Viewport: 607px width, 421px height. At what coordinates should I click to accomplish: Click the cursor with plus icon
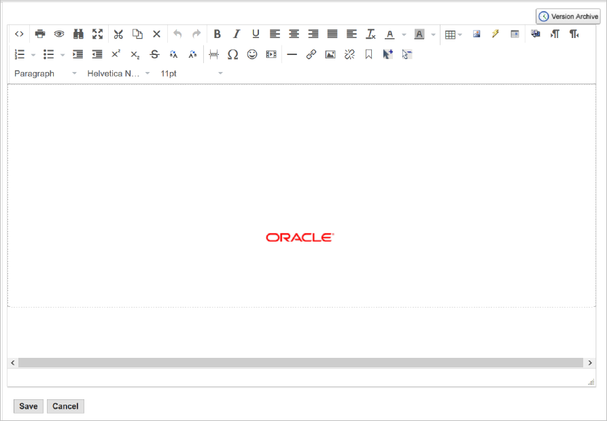pyautogui.click(x=388, y=54)
